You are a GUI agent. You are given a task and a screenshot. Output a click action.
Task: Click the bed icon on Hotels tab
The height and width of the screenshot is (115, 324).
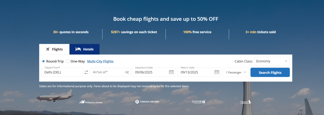(x=78, y=49)
